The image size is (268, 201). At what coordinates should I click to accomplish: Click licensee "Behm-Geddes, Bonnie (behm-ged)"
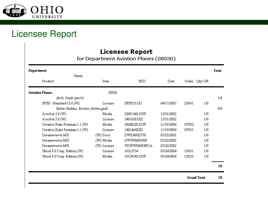(x=82, y=109)
